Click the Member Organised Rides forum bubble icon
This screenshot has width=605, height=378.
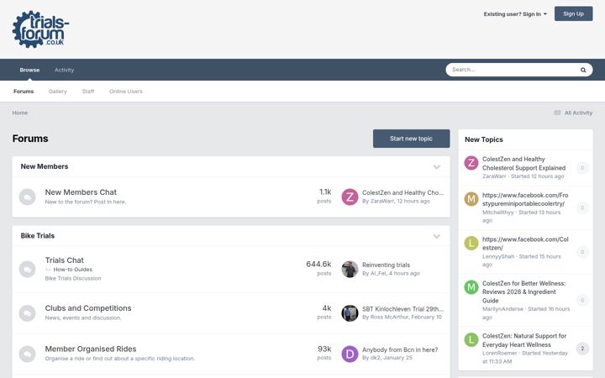(28, 354)
